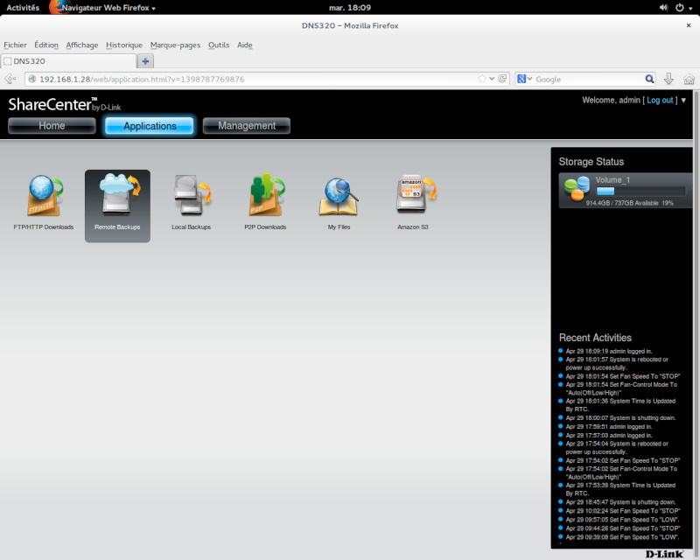Reload the page with the refresh icon

click(x=502, y=79)
